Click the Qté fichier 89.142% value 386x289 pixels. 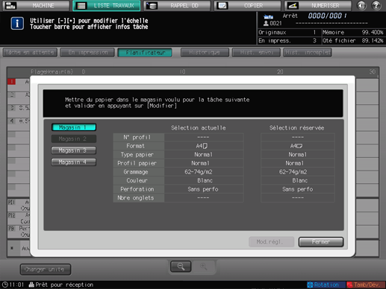coord(373,40)
